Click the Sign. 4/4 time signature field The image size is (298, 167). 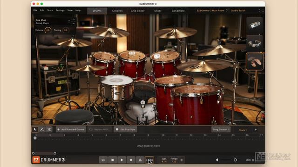click(x=164, y=160)
